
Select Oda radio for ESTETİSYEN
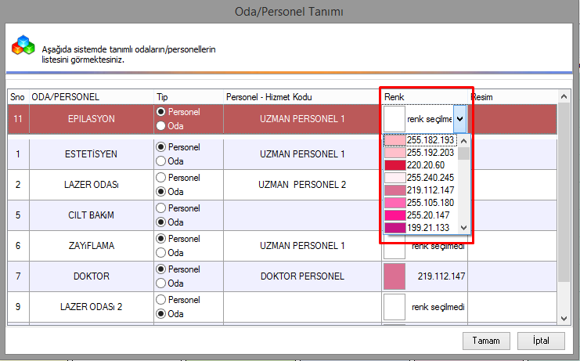pyautogui.click(x=161, y=161)
